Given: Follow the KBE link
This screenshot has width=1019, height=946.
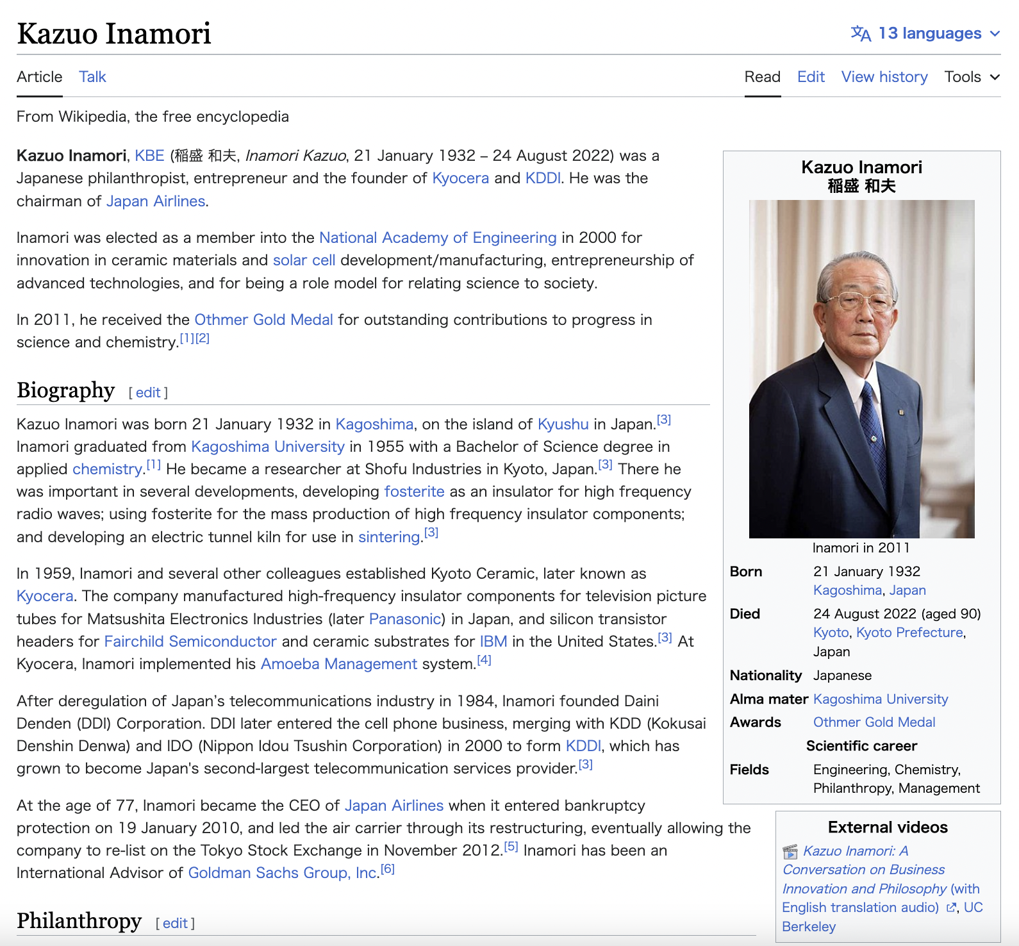Looking at the screenshot, I should coord(149,156).
